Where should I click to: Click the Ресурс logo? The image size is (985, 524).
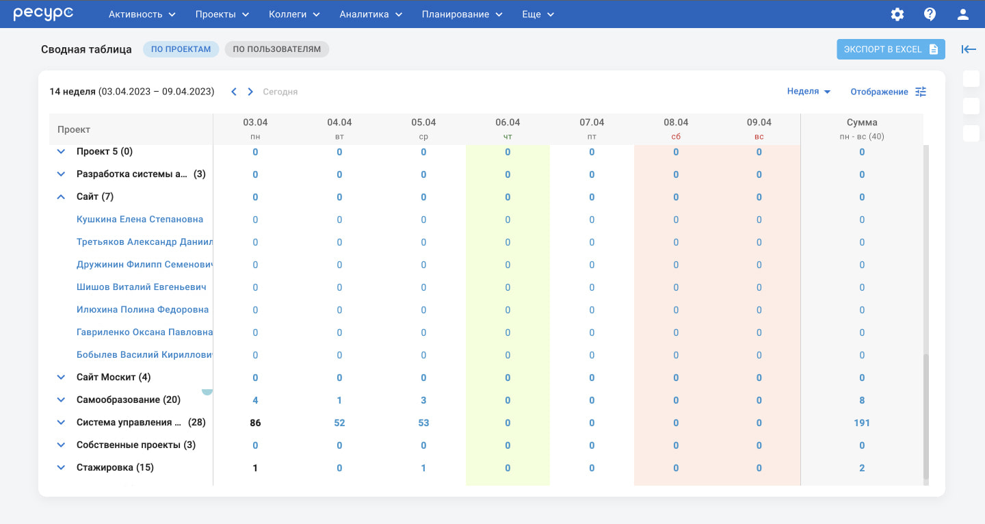[43, 14]
